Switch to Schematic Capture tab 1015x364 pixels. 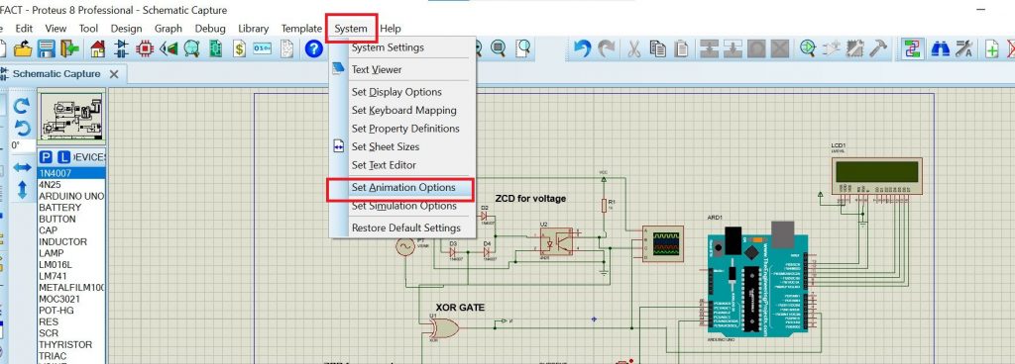tap(56, 74)
